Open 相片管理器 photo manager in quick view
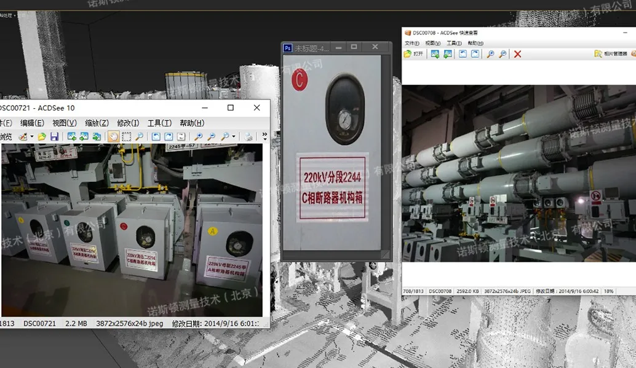 tap(611, 53)
